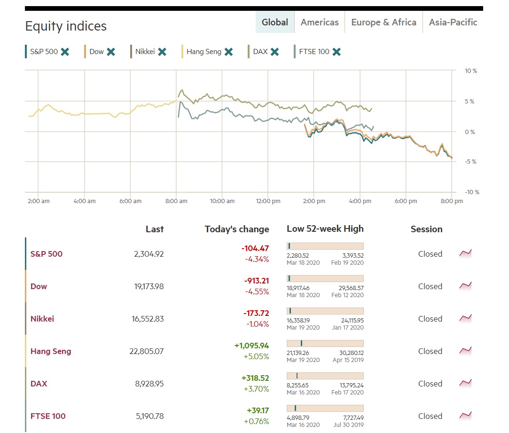Click the DAX 52-week range bar
This screenshot has width=509, height=433.
coord(325,376)
